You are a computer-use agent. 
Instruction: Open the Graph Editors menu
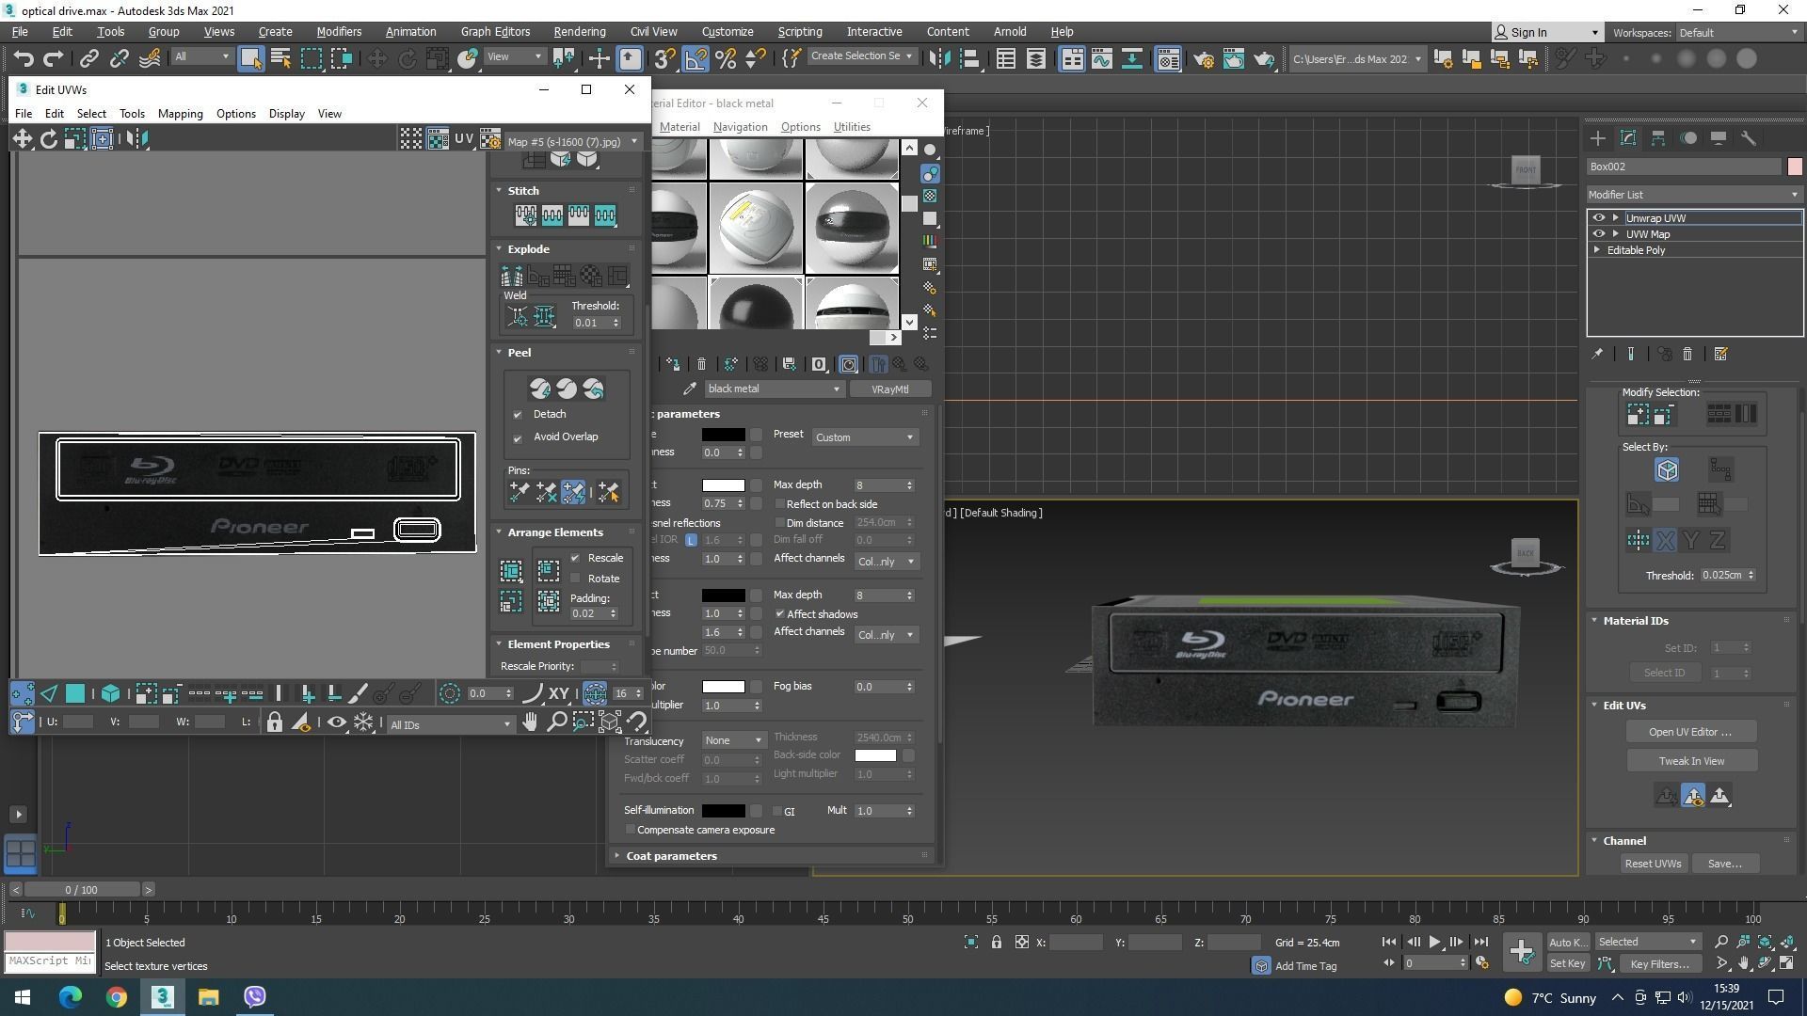coord(495,31)
